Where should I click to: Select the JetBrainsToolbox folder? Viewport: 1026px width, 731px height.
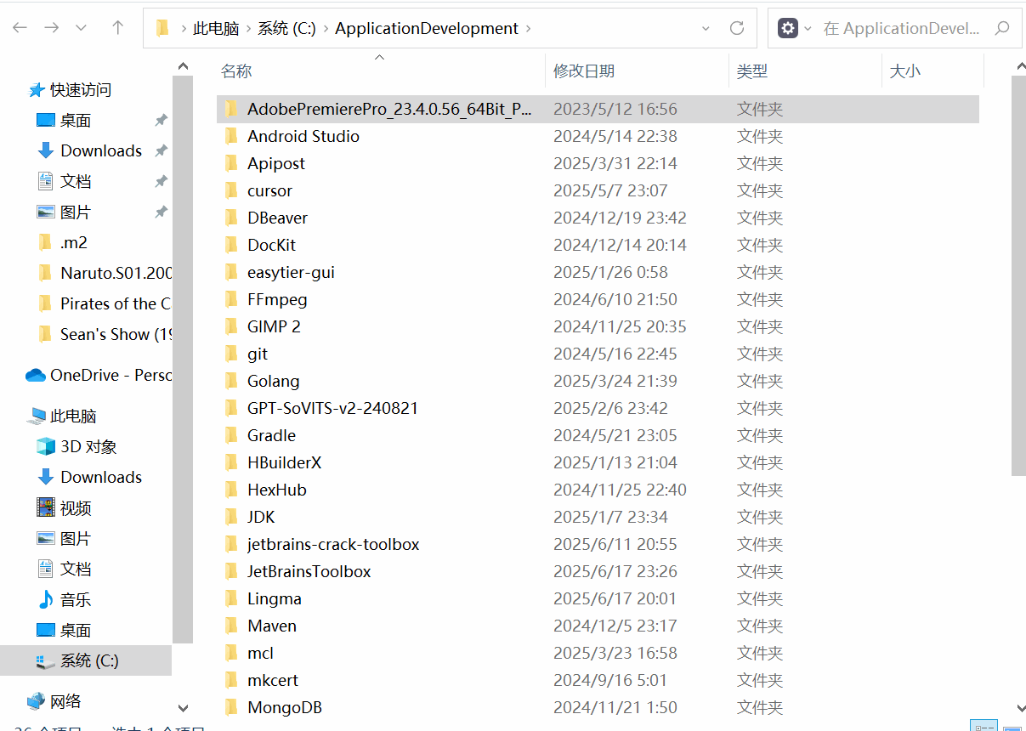(x=309, y=571)
